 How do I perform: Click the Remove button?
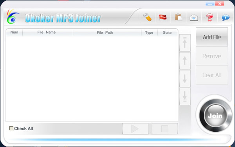tap(212, 56)
